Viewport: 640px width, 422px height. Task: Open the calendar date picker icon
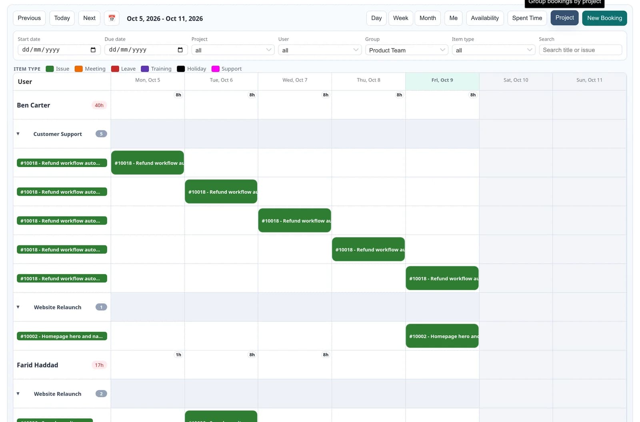(112, 18)
